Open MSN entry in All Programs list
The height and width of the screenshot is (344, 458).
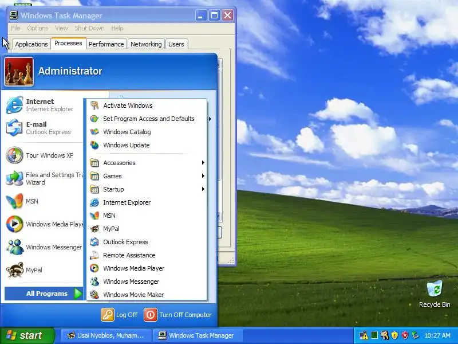[x=147, y=216]
